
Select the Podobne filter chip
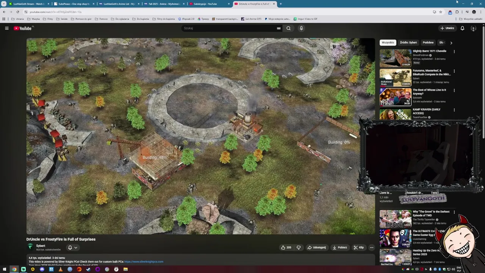(x=428, y=42)
